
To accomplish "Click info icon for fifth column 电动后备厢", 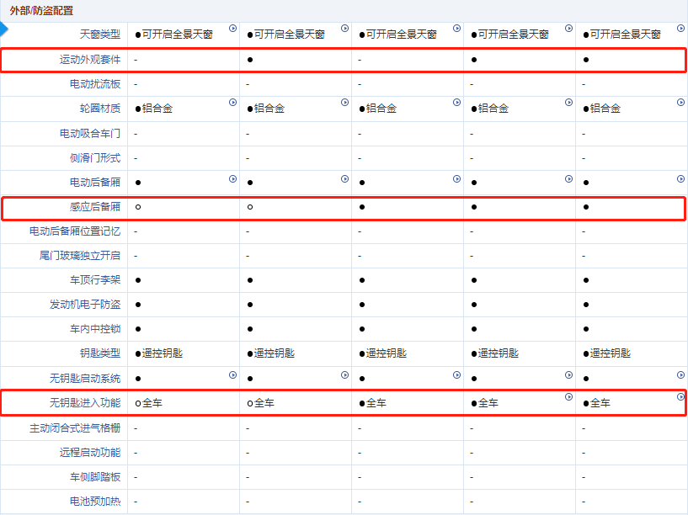I will [x=680, y=179].
